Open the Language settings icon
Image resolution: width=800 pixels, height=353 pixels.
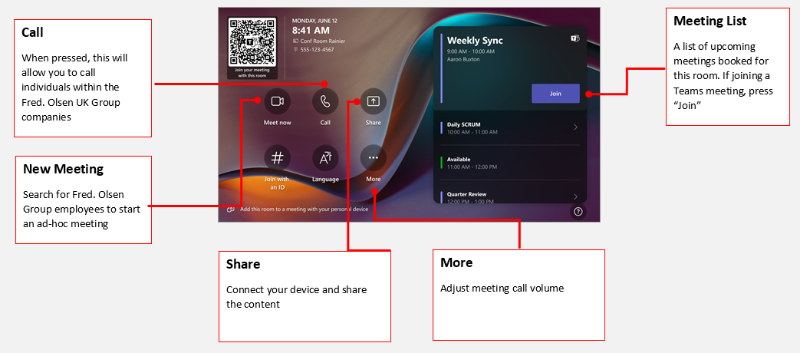[325, 158]
